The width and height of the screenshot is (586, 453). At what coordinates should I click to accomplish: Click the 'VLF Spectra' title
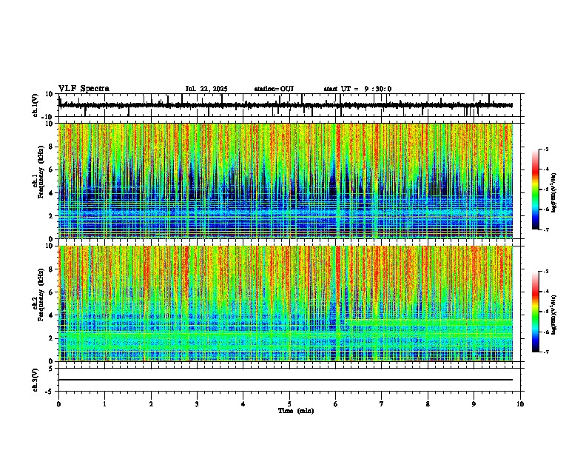coord(84,89)
